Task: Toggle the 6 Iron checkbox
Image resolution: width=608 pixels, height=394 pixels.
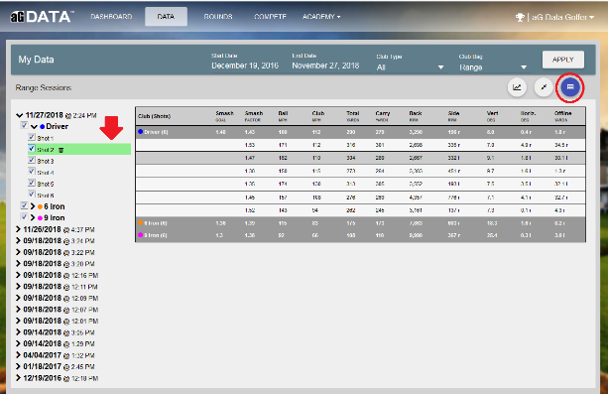Action: (24, 205)
